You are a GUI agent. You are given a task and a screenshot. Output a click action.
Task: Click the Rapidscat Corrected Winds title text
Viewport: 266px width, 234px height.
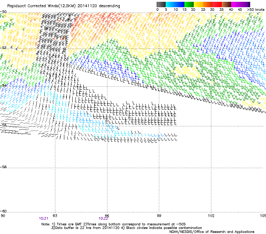64,6
